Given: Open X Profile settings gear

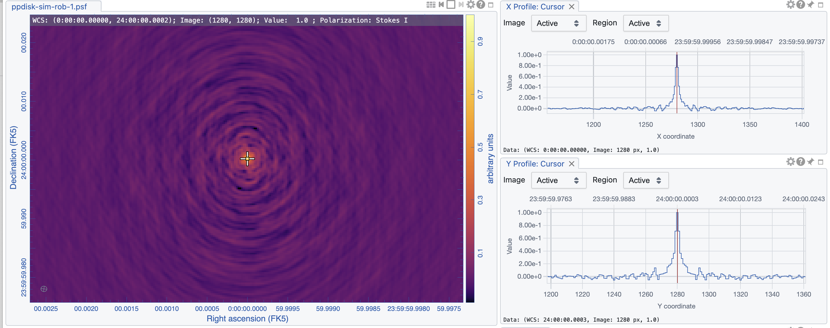Looking at the screenshot, I should tap(790, 4).
